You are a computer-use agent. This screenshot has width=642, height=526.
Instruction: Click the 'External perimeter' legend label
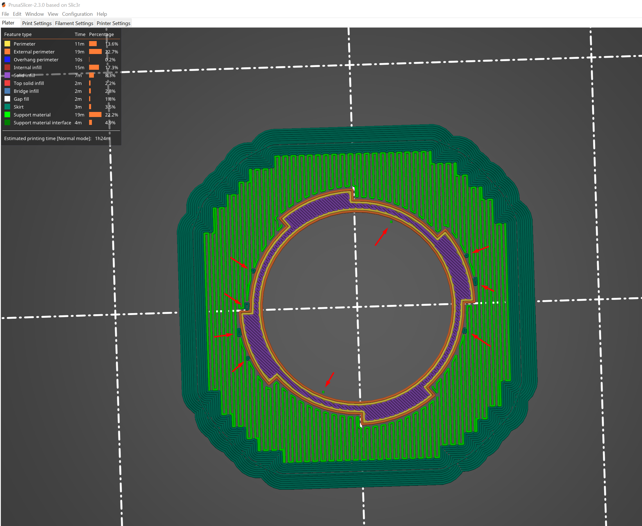tap(34, 52)
